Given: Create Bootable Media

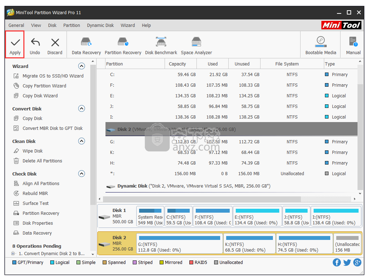Looking at the screenshot, I should pos(321,46).
